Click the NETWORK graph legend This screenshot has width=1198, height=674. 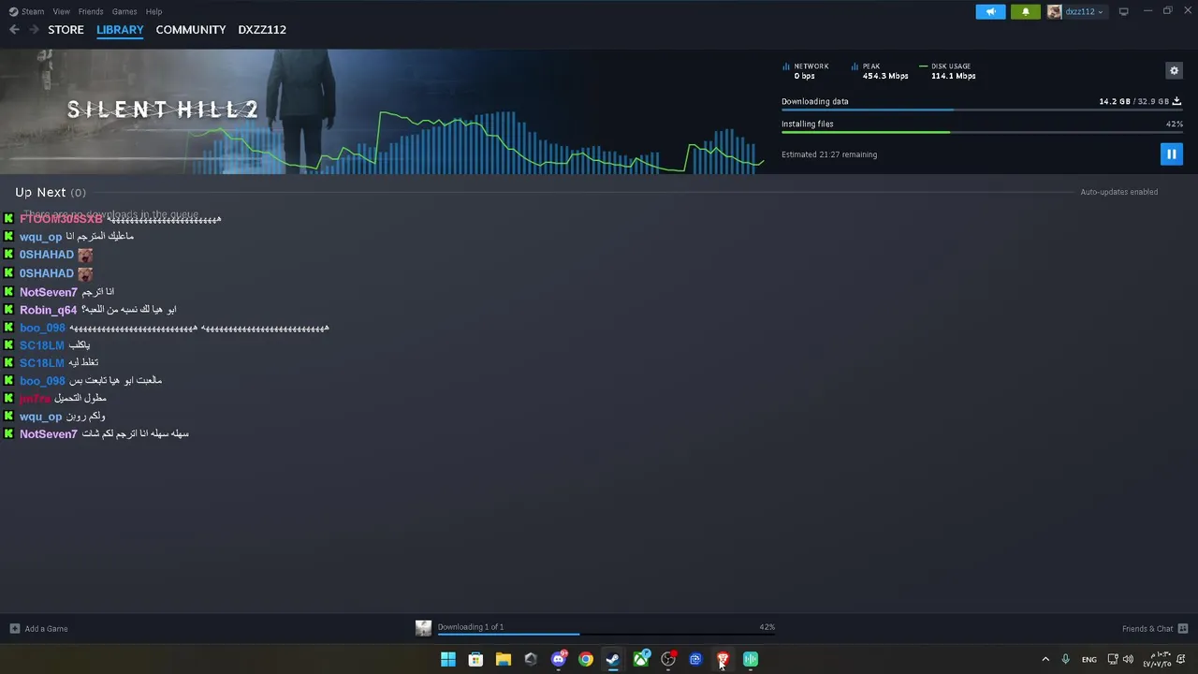tap(806, 71)
